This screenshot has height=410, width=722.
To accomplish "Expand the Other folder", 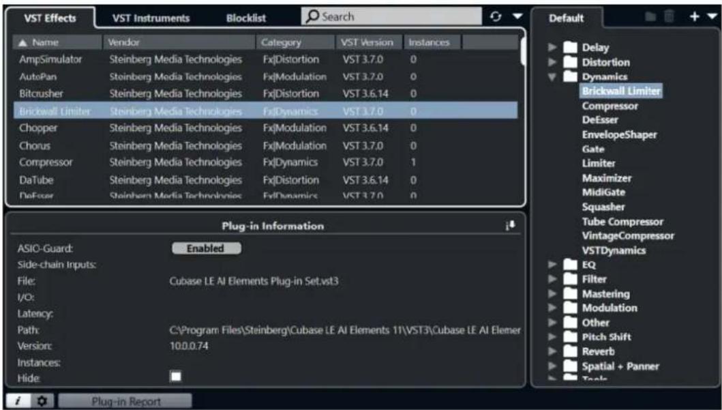I will click(552, 323).
